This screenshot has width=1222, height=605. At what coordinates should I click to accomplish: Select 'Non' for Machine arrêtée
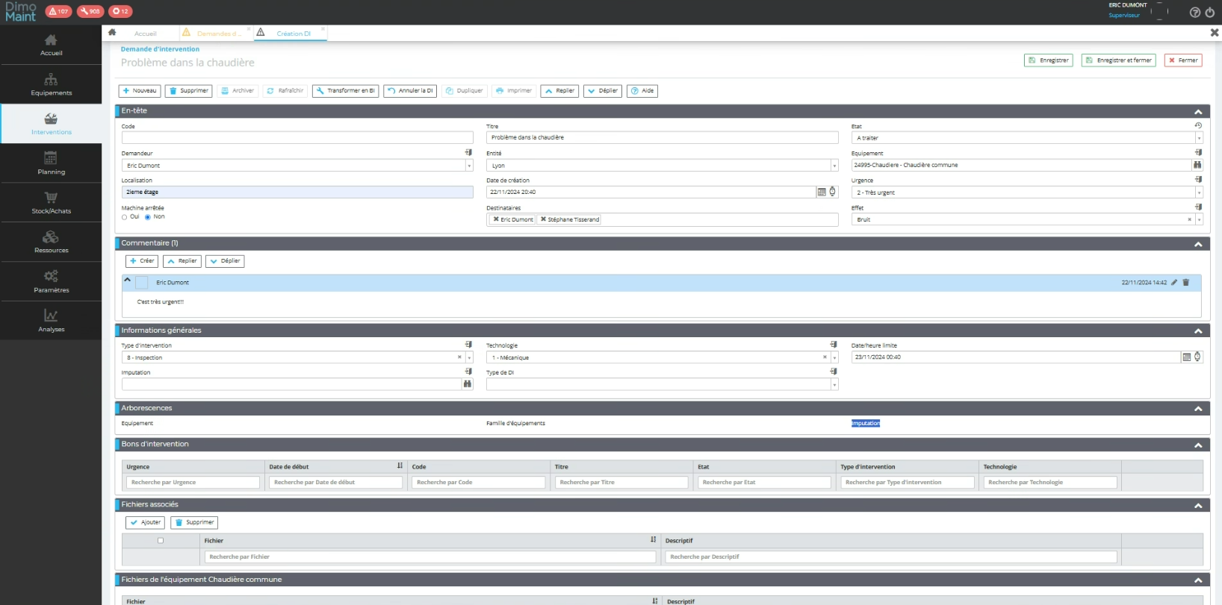148,217
